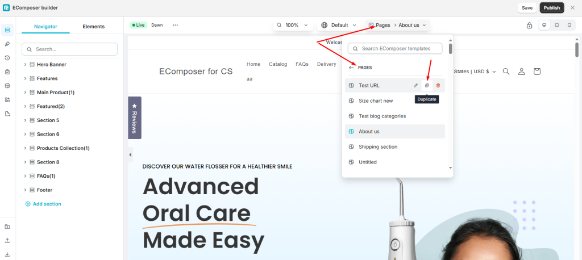Image resolution: width=582 pixels, height=260 pixels.
Task: Open the three-dots more options menu
Action: [175, 25]
